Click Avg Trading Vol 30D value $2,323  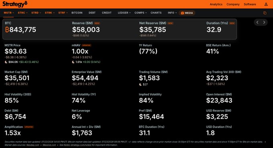pos(217,78)
